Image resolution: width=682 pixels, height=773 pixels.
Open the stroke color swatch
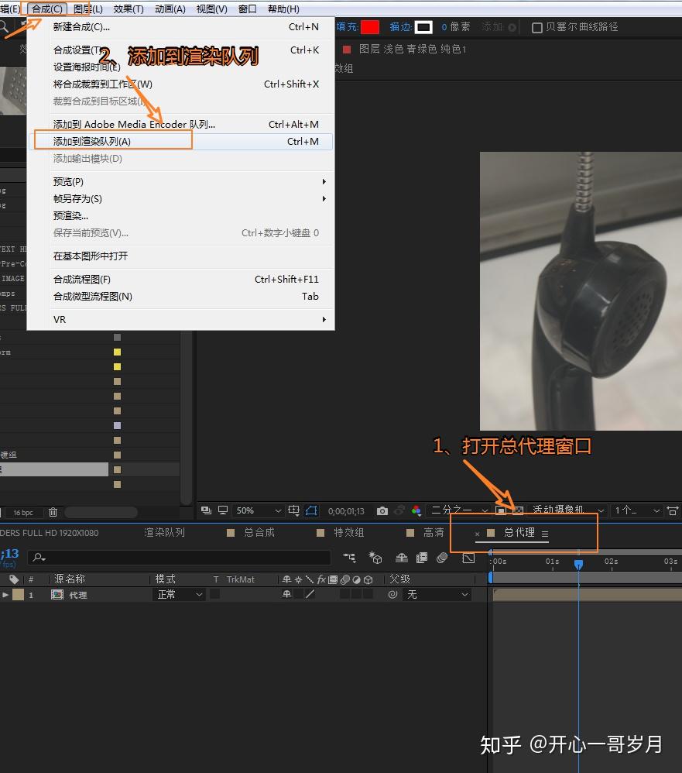pyautogui.click(x=423, y=27)
